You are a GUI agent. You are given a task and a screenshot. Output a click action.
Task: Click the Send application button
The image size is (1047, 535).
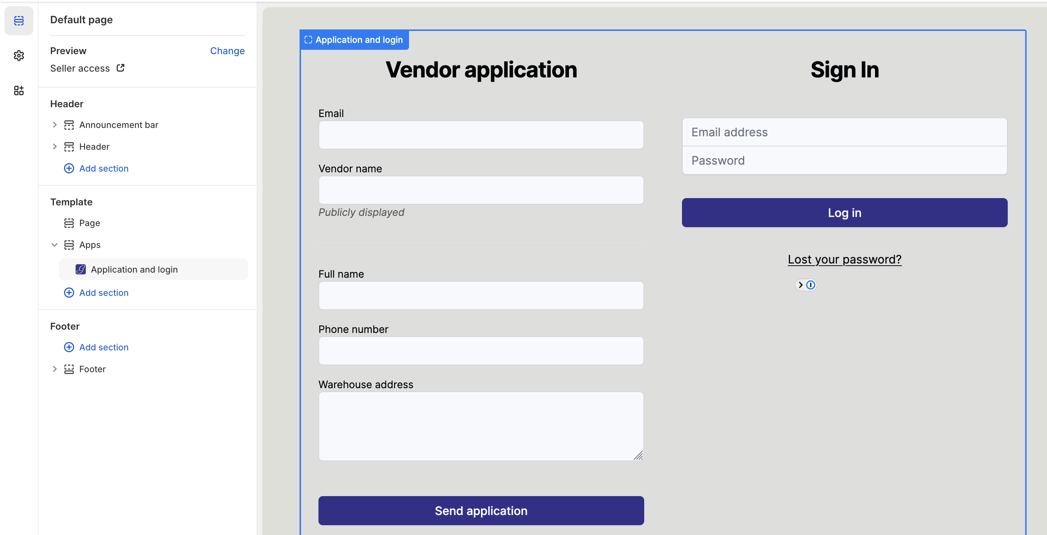pos(481,511)
